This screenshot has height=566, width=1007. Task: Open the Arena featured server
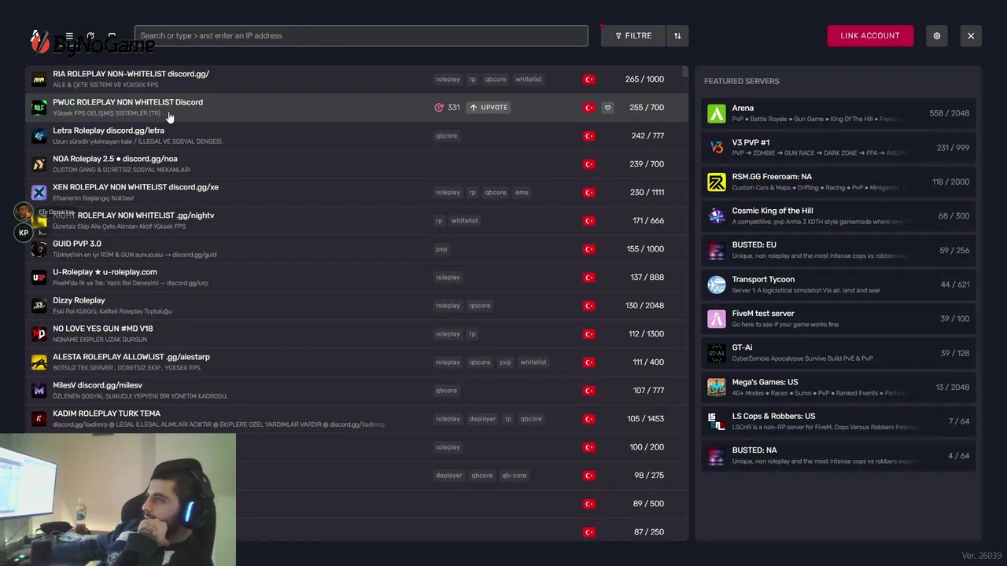tap(839, 113)
